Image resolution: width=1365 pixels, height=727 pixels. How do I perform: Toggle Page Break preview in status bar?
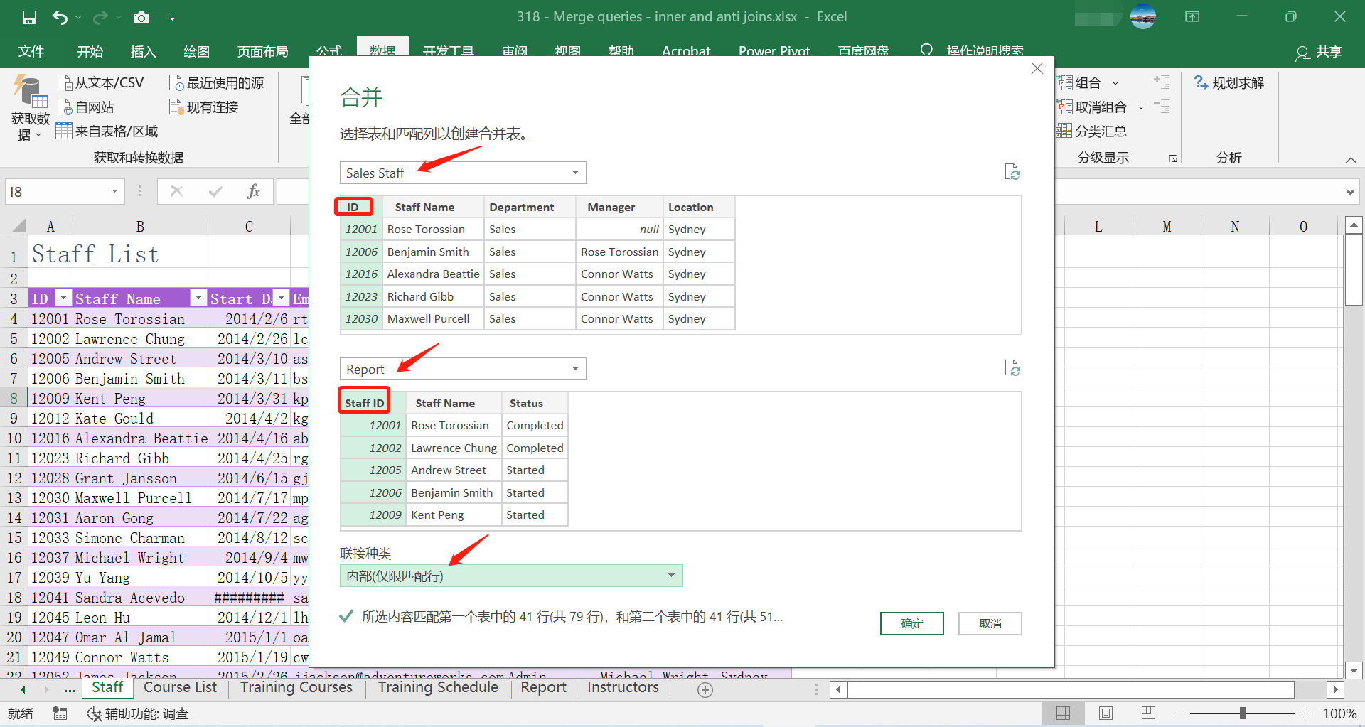(1147, 713)
